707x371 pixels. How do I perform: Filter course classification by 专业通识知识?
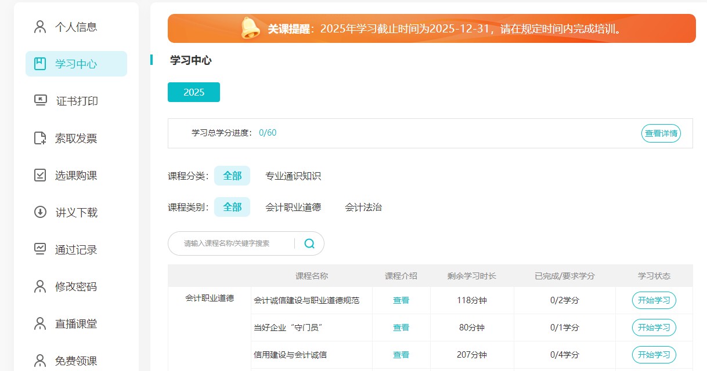tap(293, 176)
